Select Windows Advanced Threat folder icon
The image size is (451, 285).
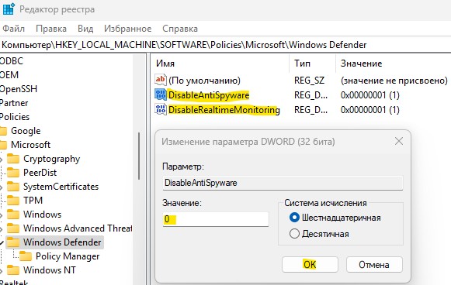tap(13, 228)
